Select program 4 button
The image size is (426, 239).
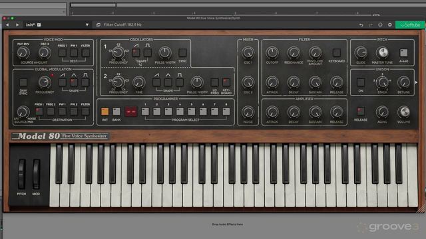(x=180, y=112)
